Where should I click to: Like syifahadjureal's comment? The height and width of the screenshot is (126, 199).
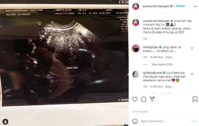pos(192,74)
